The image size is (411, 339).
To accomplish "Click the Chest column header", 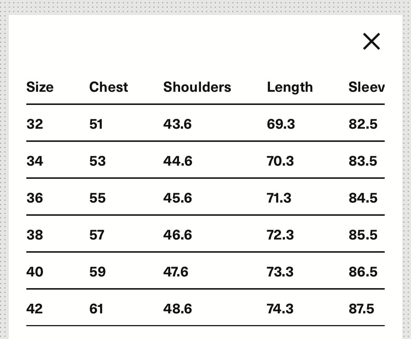I will pos(109,87).
